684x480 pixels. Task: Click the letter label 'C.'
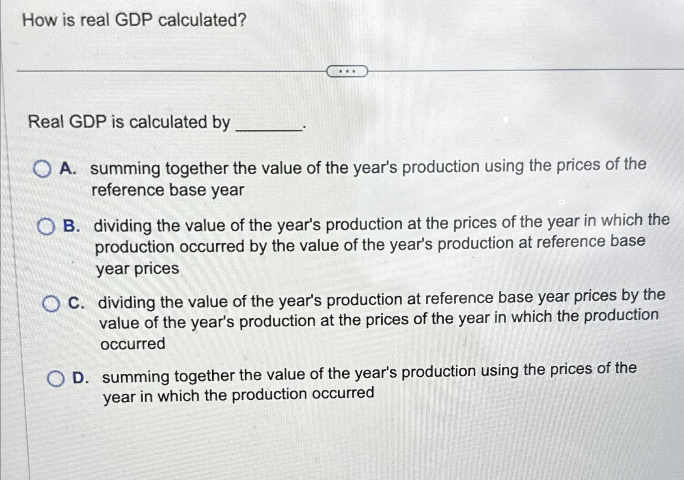click(x=76, y=302)
